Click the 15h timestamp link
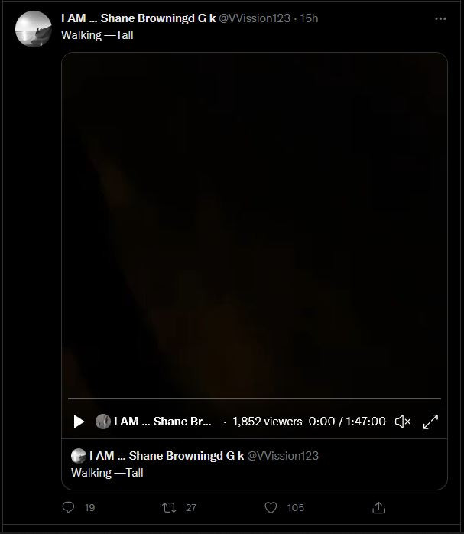The height and width of the screenshot is (534, 464). point(309,18)
